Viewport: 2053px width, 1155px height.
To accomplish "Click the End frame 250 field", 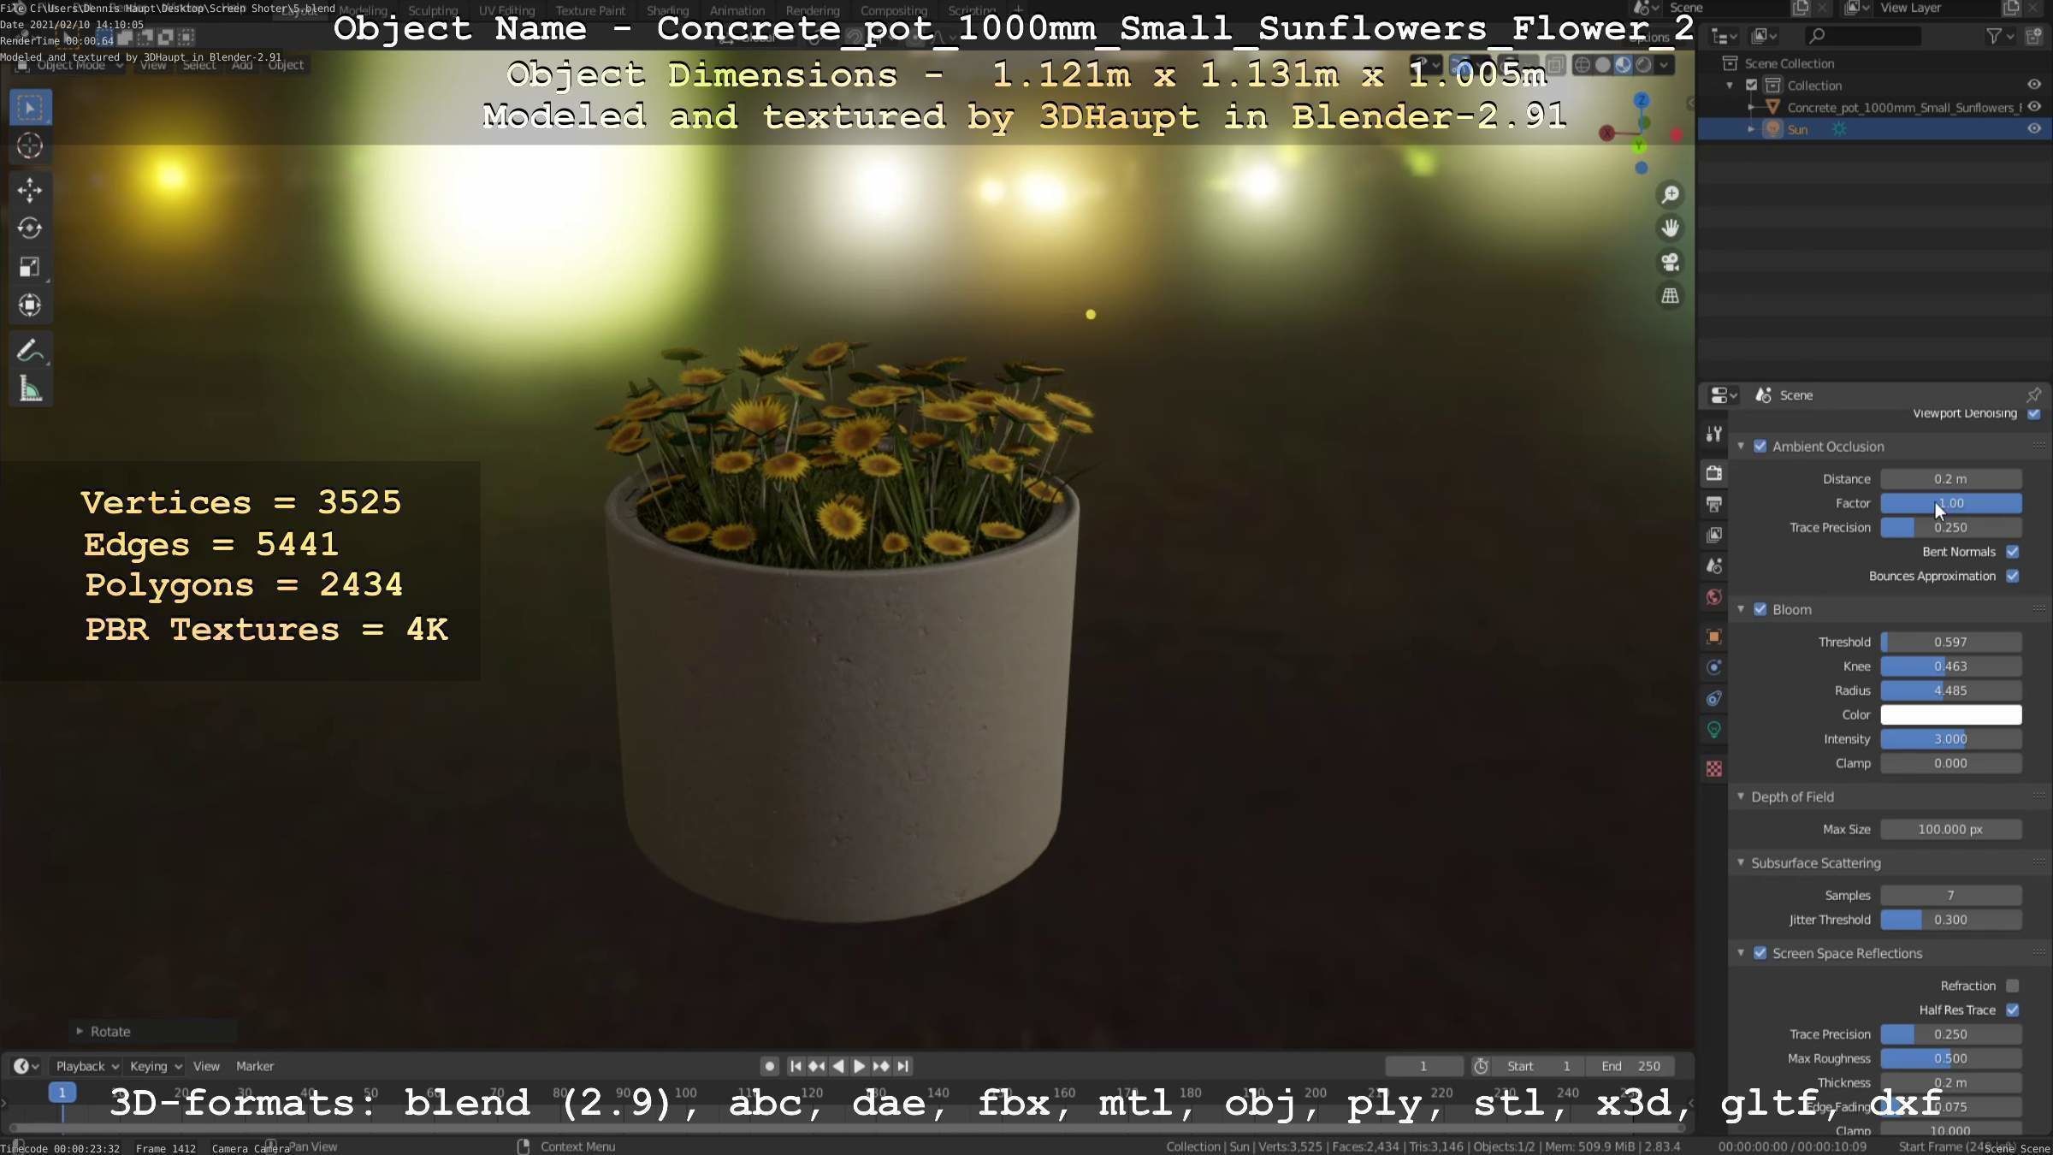I will coord(1630,1066).
